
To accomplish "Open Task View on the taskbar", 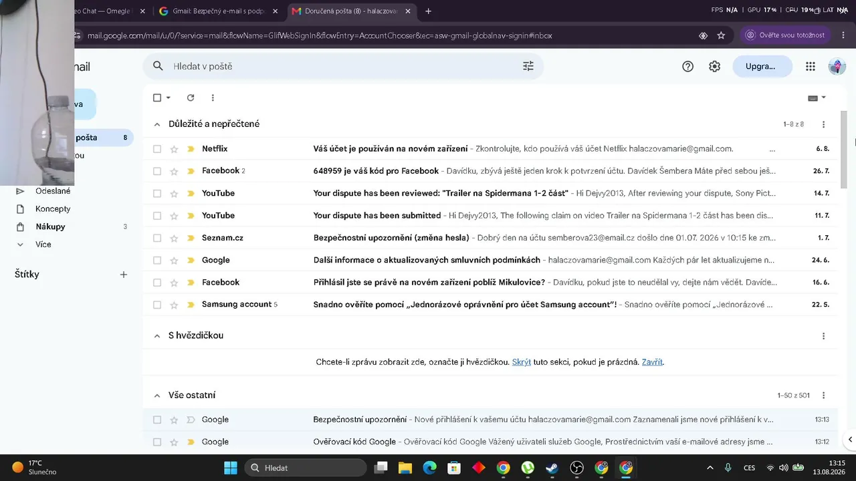I will [381, 468].
